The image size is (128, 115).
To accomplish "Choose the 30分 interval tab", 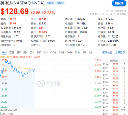I will click(69, 52).
